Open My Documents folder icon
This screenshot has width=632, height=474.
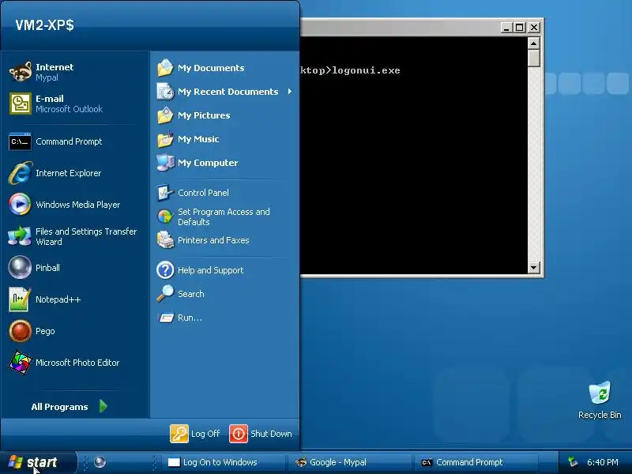pos(165,68)
